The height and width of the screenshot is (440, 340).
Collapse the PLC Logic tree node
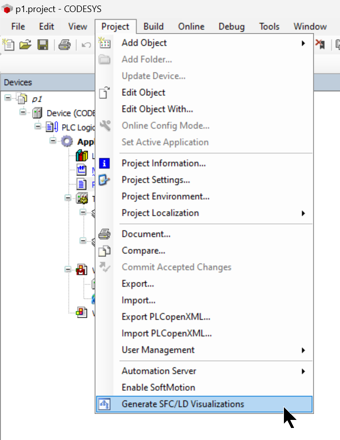pos(38,126)
